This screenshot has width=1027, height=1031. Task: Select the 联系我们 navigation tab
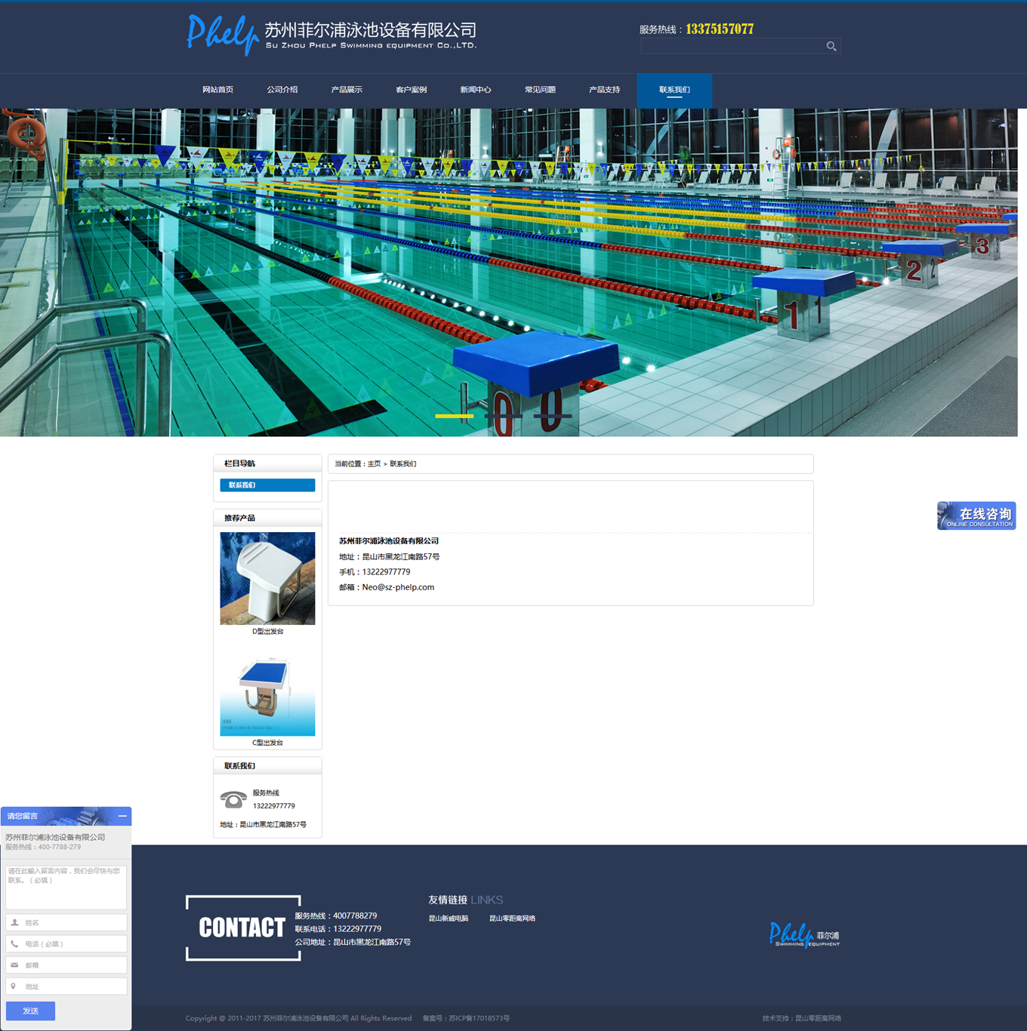coord(674,90)
